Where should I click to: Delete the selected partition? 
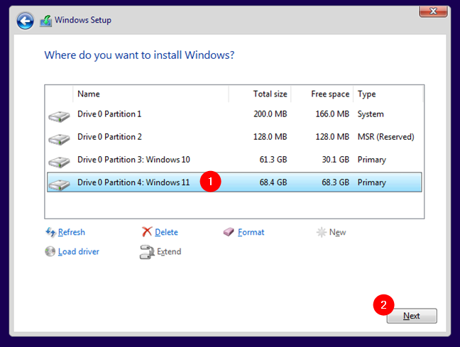pyautogui.click(x=166, y=232)
